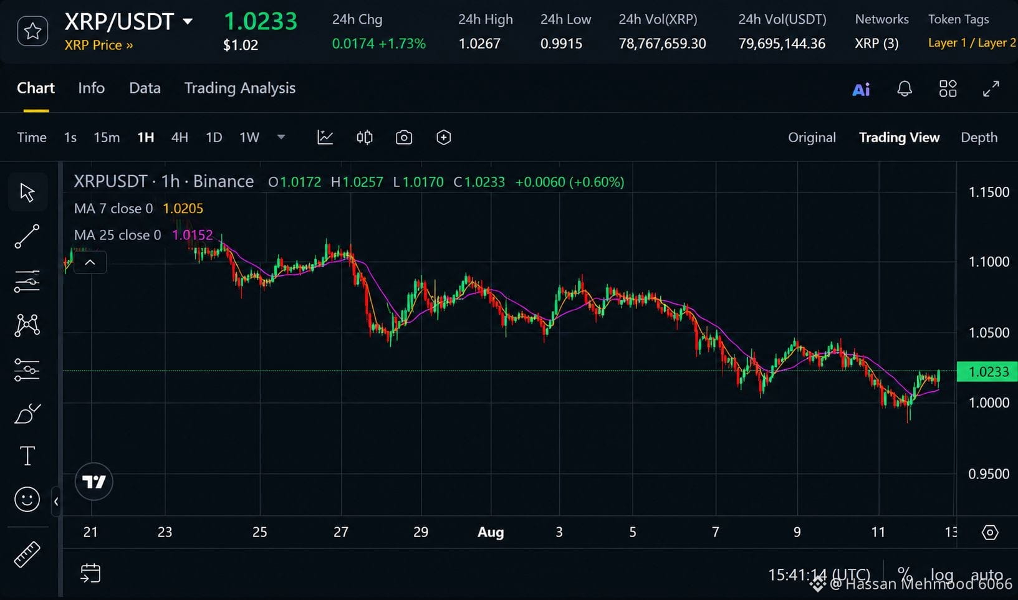This screenshot has height=600, width=1018.
Task: Expand more time intervals dropdown
Action: click(281, 137)
